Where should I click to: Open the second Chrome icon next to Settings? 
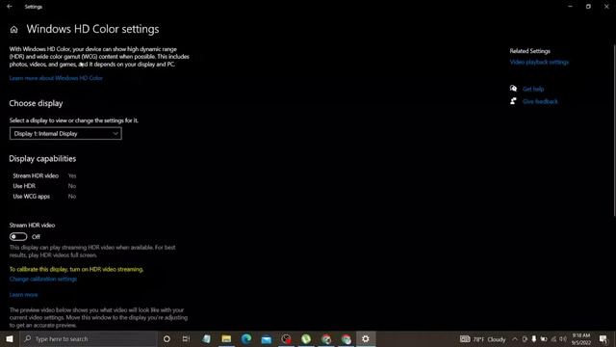[346, 338]
